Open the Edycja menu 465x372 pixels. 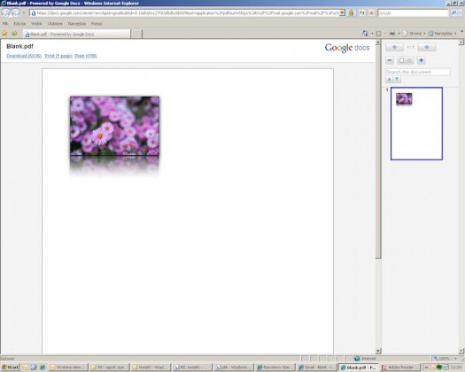click(x=19, y=23)
